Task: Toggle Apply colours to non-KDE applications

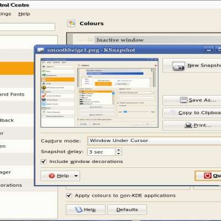Action: tap(69, 196)
